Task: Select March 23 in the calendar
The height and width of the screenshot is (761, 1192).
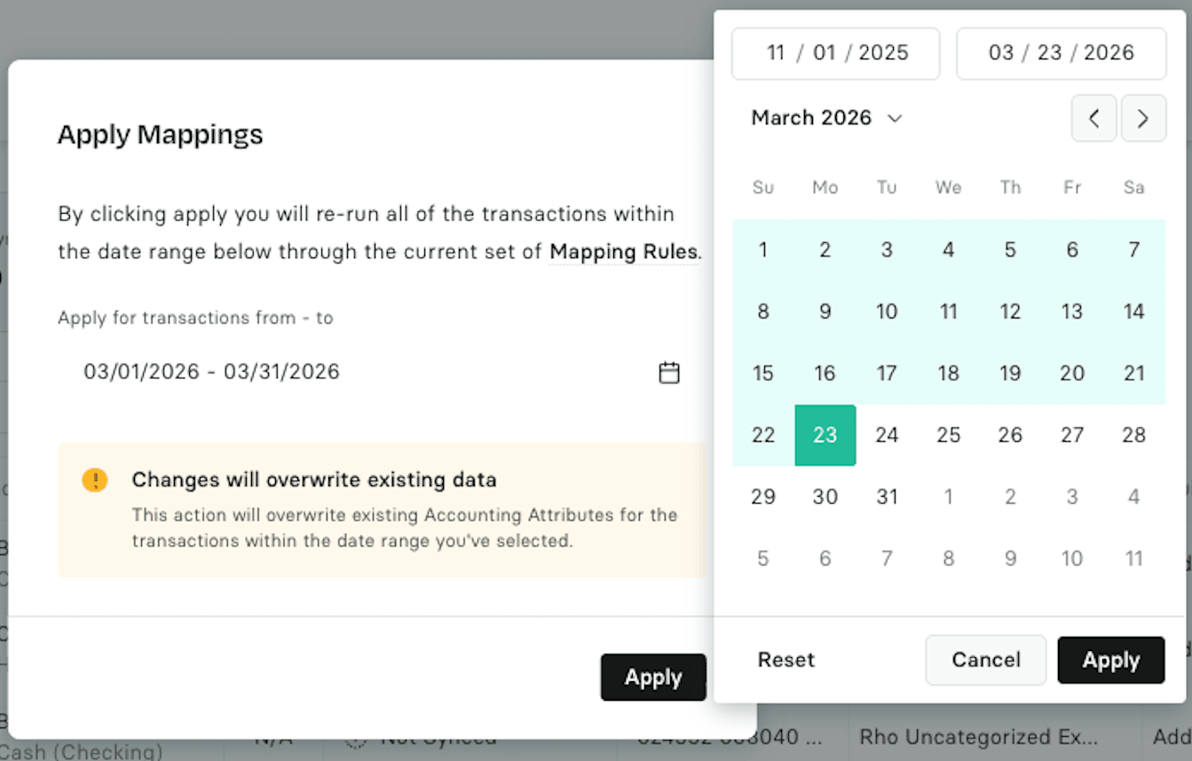Action: 825,435
